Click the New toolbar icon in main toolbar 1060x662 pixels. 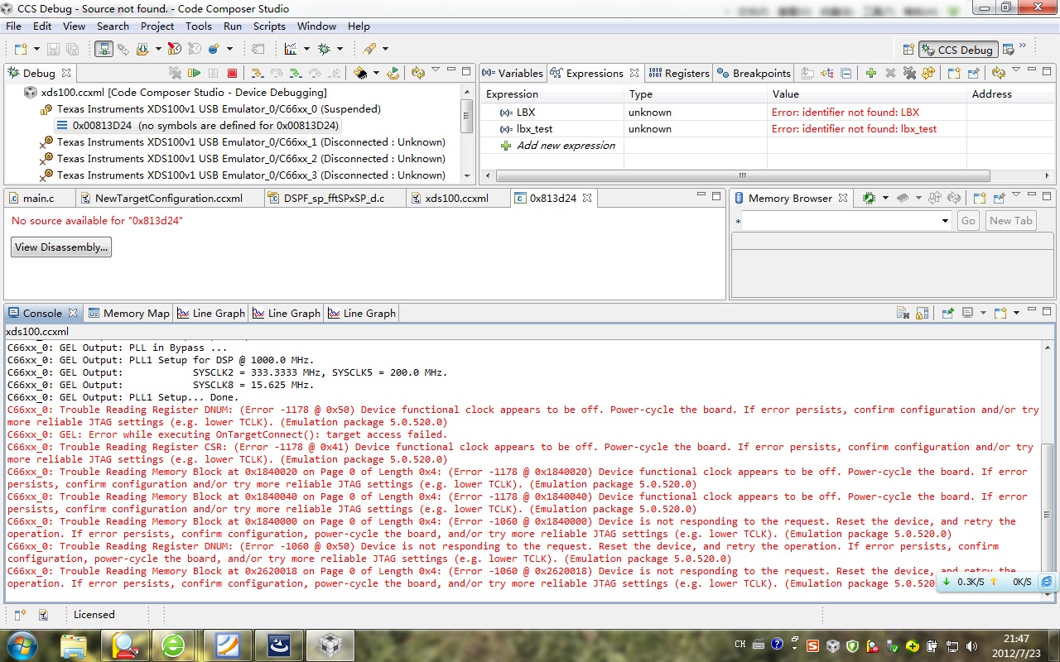(x=21, y=49)
